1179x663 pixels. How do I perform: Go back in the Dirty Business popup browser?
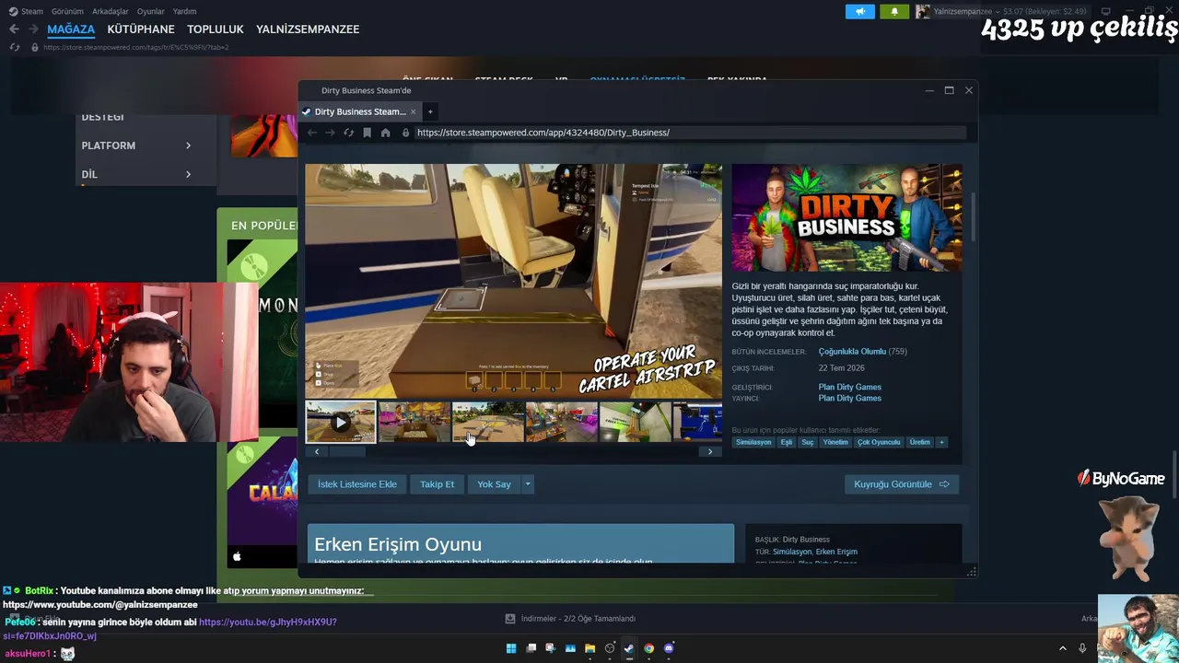click(311, 133)
